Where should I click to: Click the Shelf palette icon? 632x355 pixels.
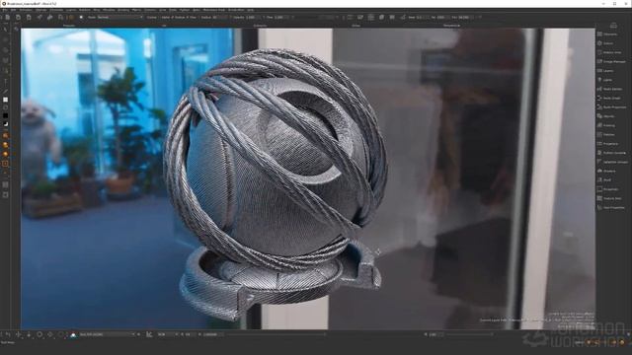tap(599, 179)
